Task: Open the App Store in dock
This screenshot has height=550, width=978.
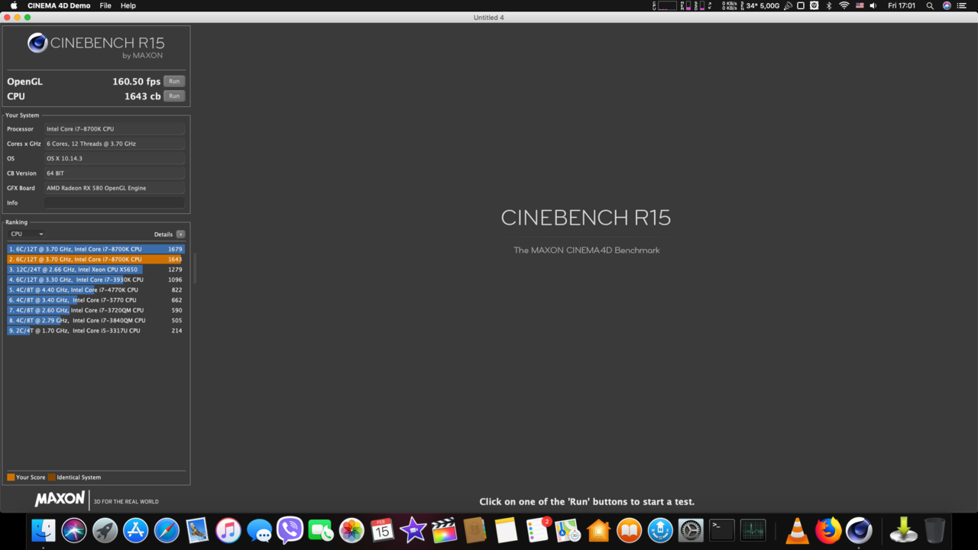Action: 136,530
